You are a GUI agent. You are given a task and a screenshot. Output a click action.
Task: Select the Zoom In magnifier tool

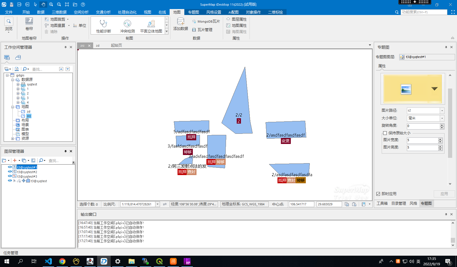coord(51,5)
